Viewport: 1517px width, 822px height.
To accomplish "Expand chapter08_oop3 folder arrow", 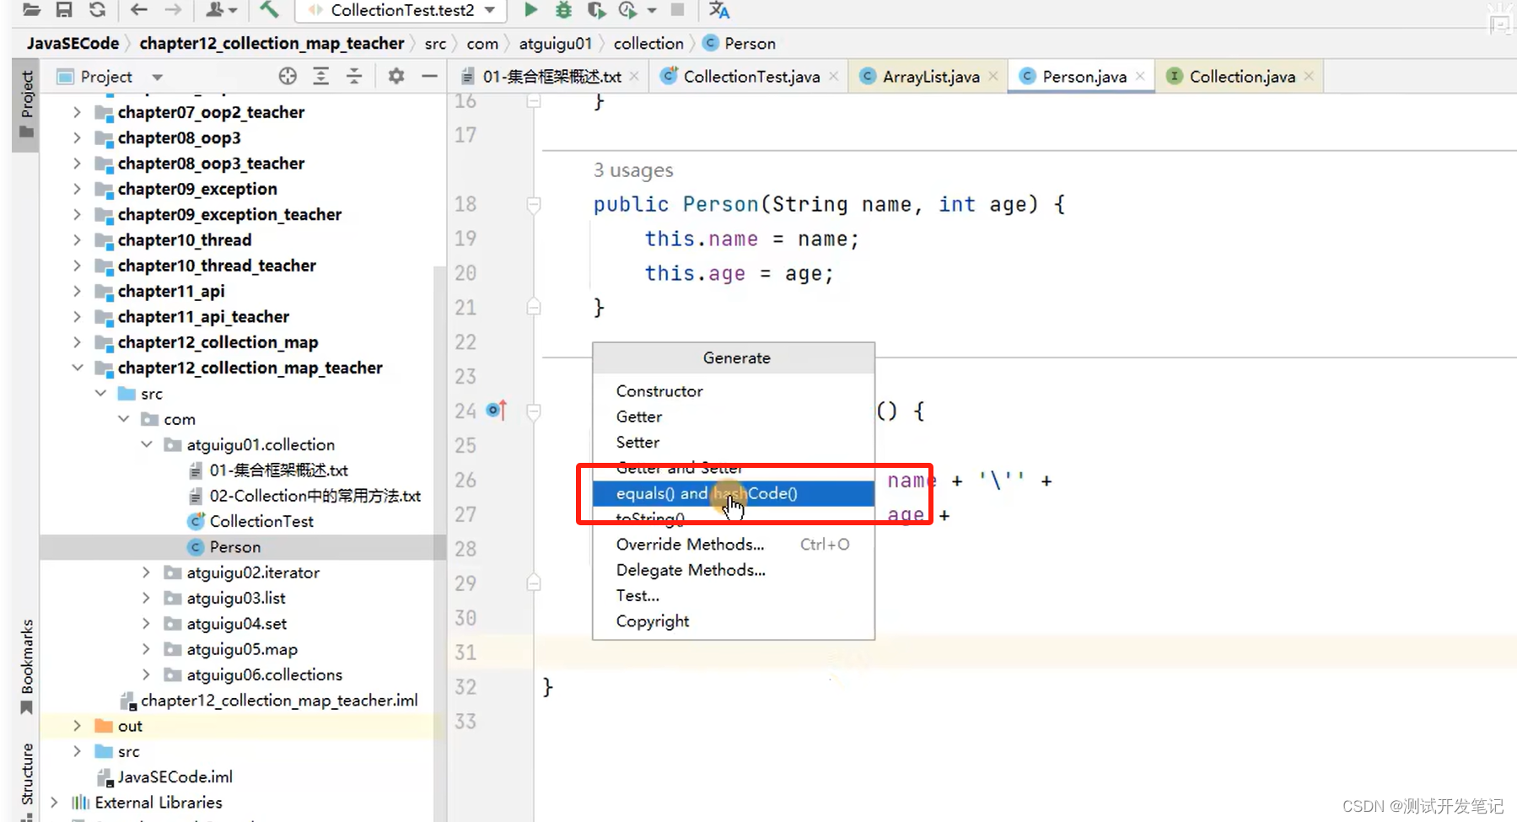I will point(77,137).
